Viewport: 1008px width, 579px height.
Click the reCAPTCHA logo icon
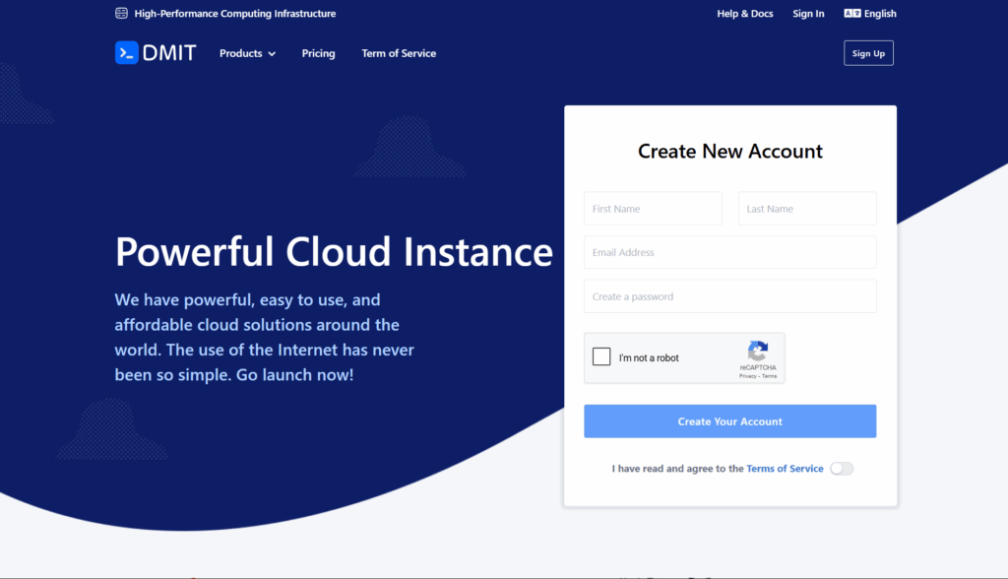click(757, 351)
